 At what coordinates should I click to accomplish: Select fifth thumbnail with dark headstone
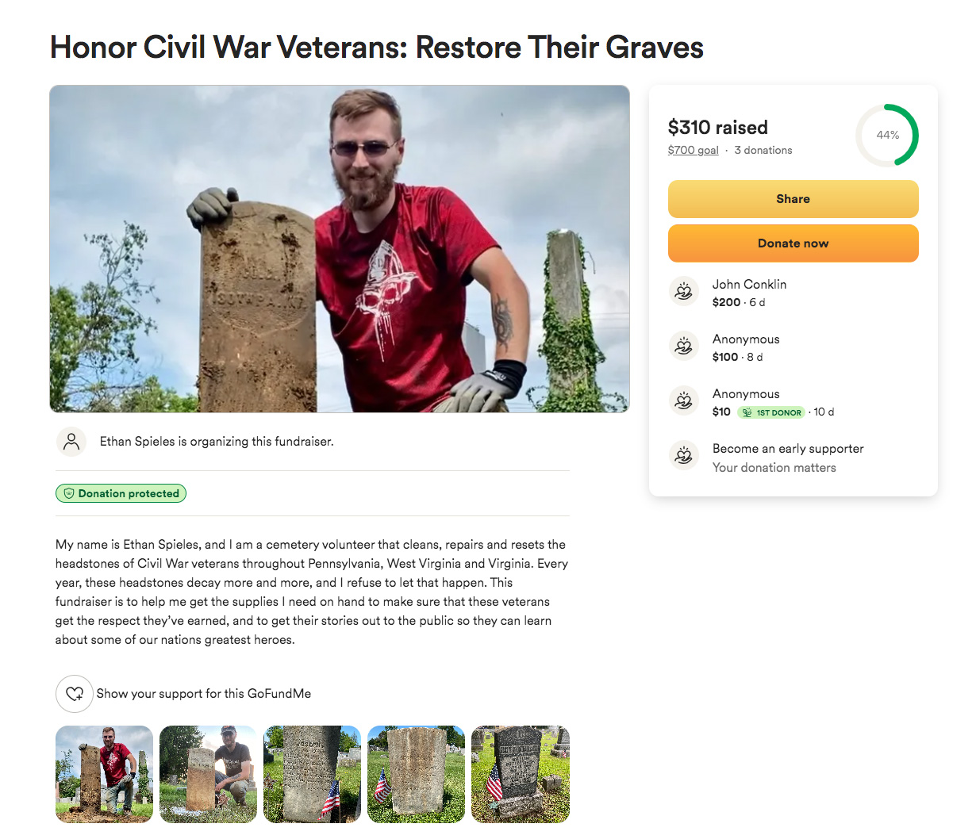click(521, 774)
